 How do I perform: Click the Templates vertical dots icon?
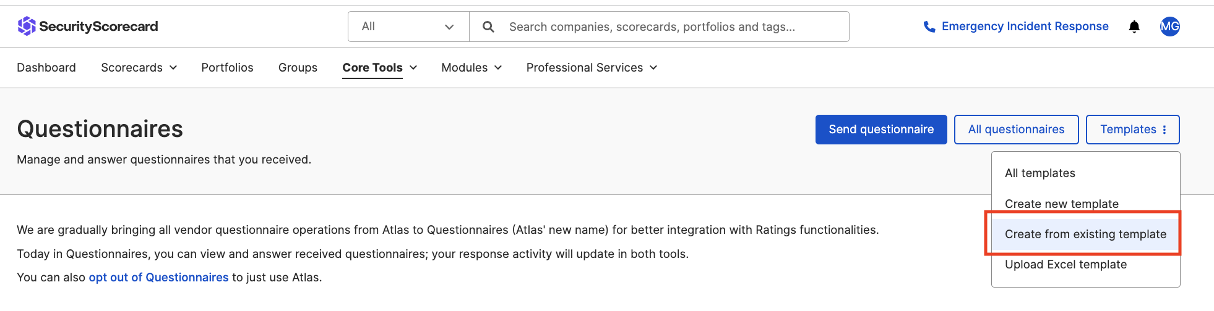(1164, 130)
